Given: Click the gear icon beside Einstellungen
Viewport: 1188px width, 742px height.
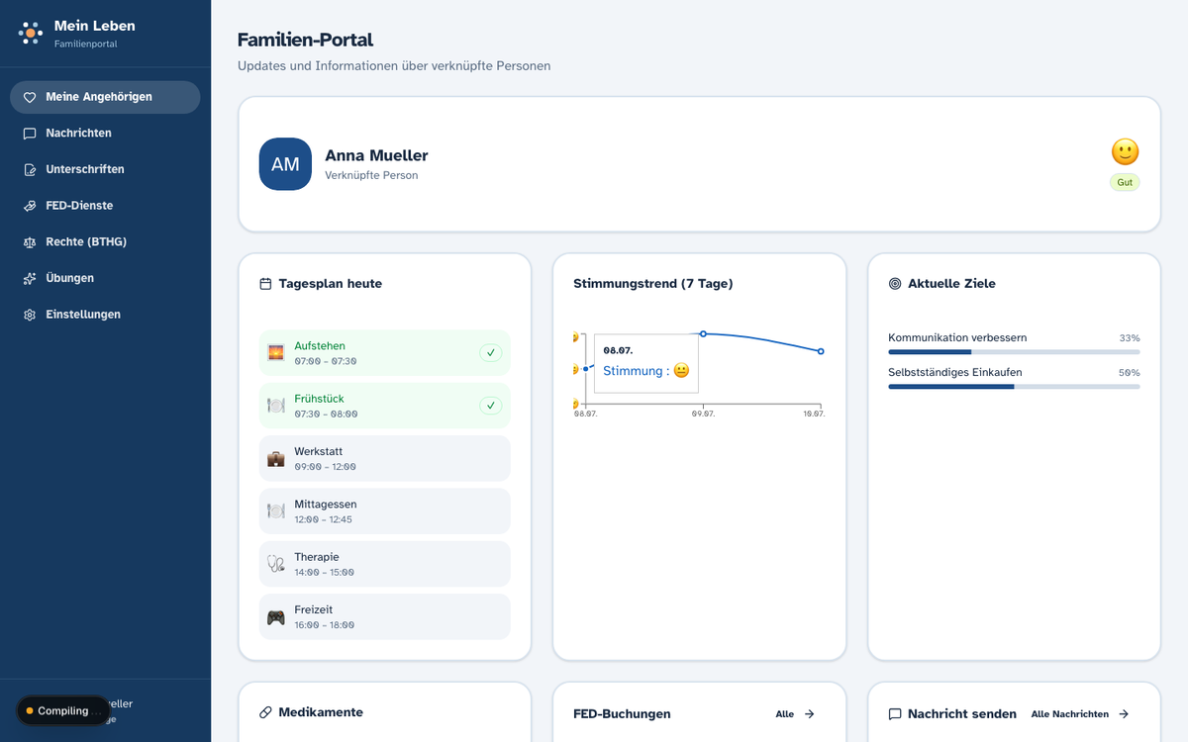Looking at the screenshot, I should [x=30, y=315].
